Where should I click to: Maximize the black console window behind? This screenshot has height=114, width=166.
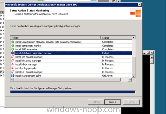148,53
